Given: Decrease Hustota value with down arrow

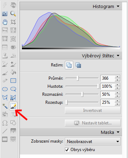Looking at the screenshot, I should tap(118, 88).
